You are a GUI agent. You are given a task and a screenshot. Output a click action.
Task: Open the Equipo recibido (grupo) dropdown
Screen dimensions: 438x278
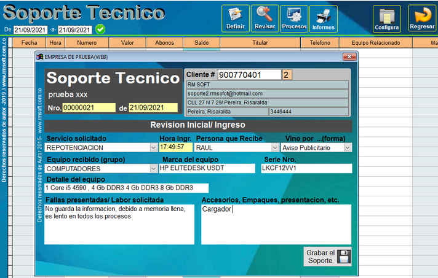tap(153, 169)
